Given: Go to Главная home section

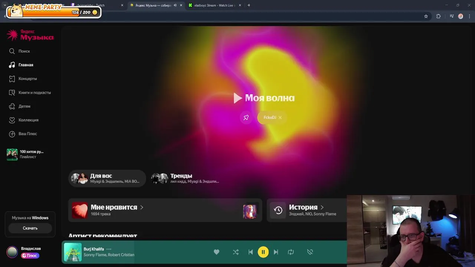Looking at the screenshot, I should tap(21, 65).
